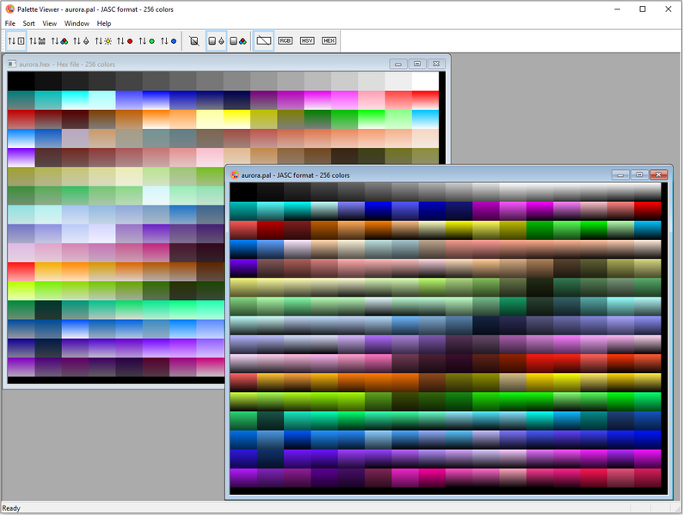Close the aurora.pal child window
This screenshot has height=515, width=683.
coord(659,175)
